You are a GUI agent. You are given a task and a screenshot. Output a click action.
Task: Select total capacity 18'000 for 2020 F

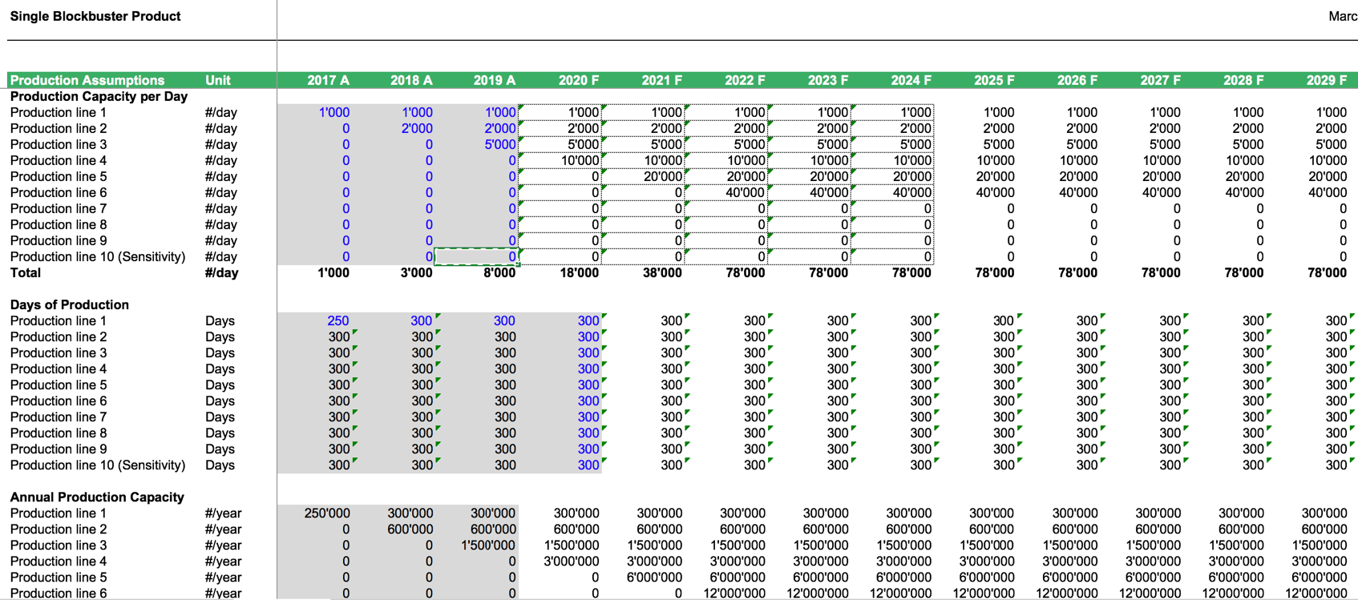[x=579, y=272]
